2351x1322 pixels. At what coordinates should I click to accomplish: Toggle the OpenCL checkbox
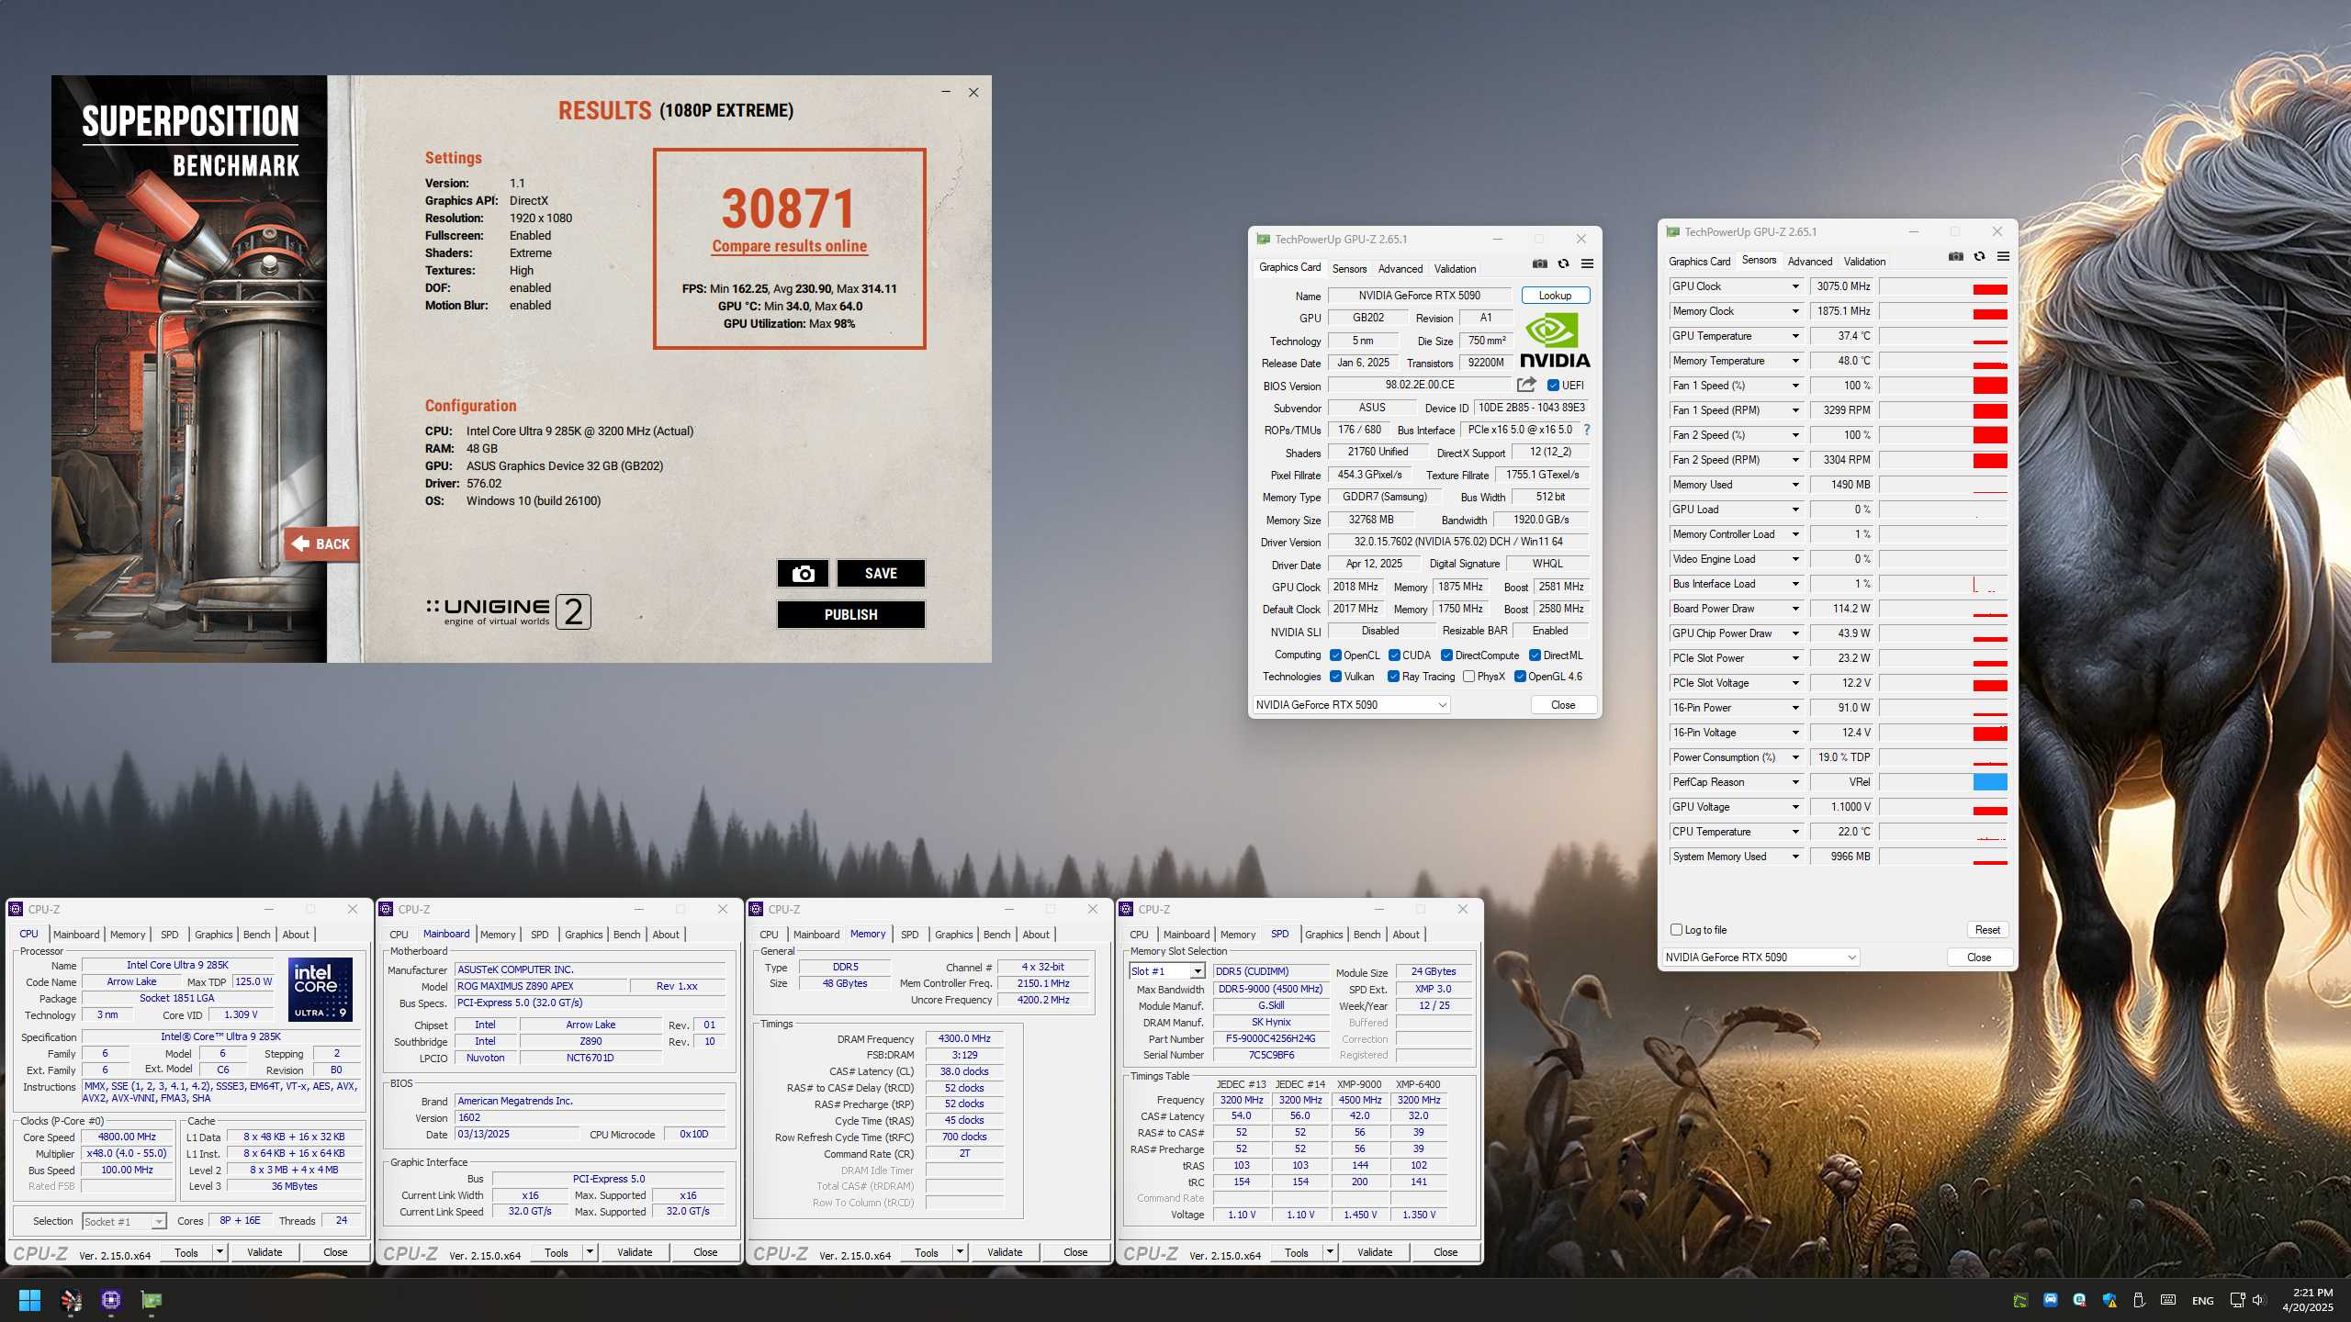[x=1336, y=655]
